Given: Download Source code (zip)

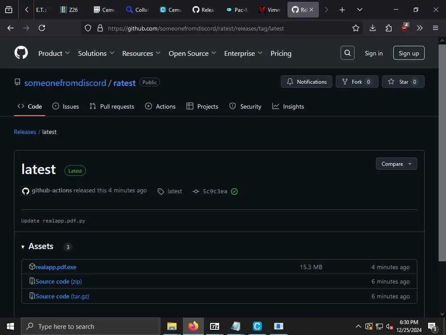Looking at the screenshot, I should (x=59, y=281).
